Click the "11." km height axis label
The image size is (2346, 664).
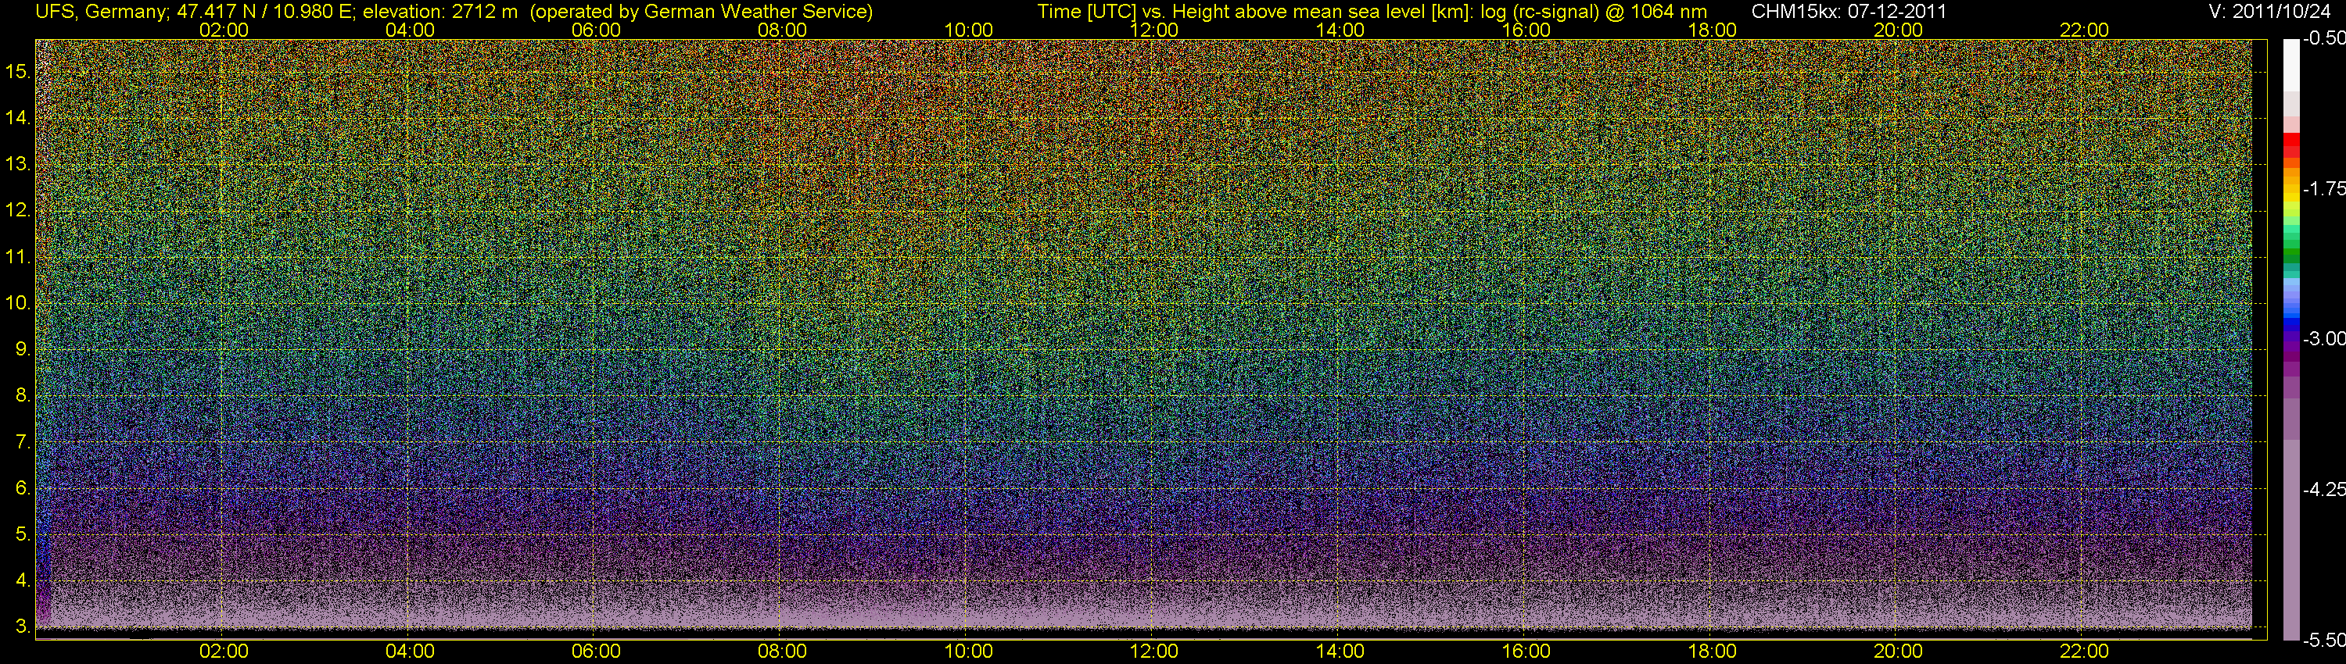(18, 258)
